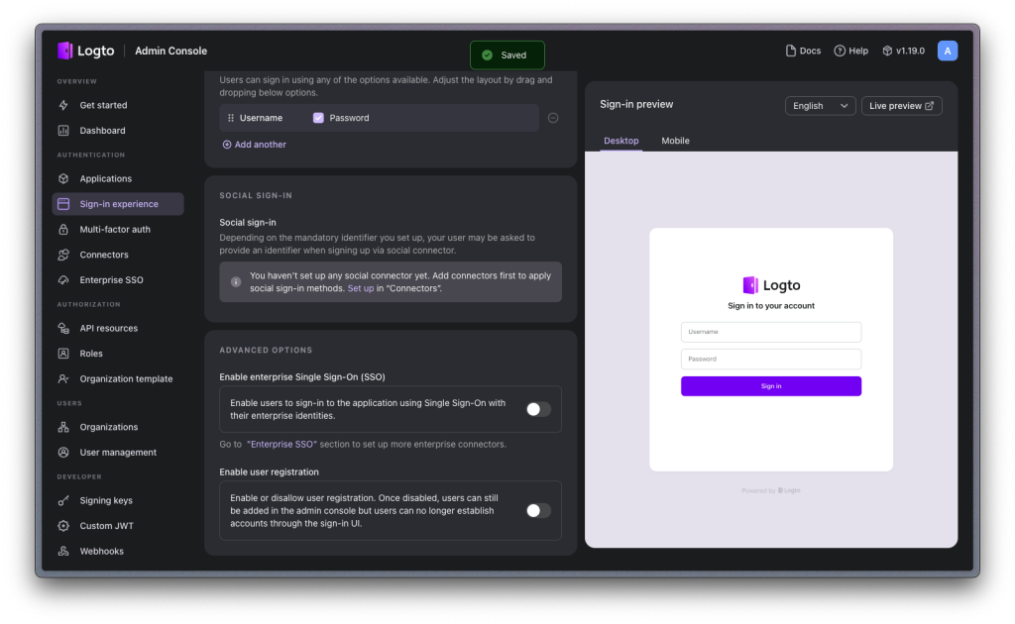The width and height of the screenshot is (1015, 624).
Task: Uncheck the Password checkbox
Action: (318, 118)
